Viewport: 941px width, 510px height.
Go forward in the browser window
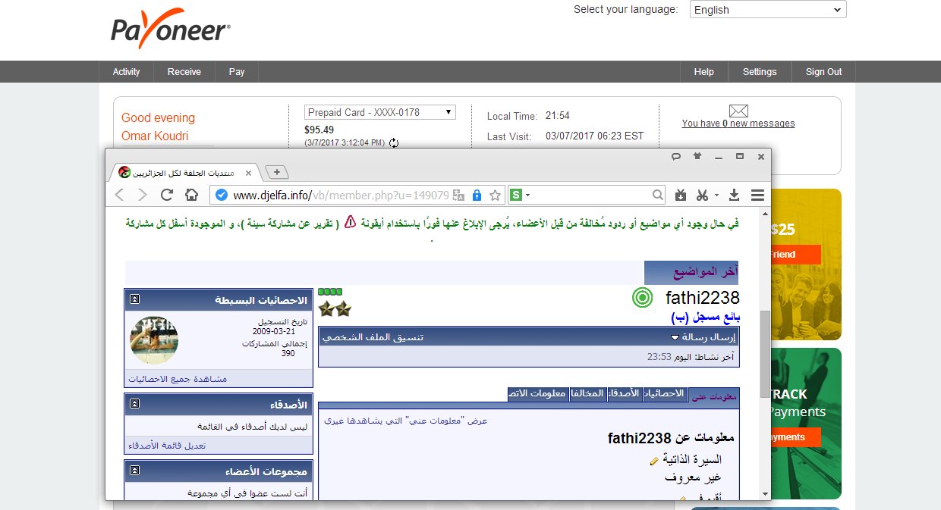pos(143,195)
